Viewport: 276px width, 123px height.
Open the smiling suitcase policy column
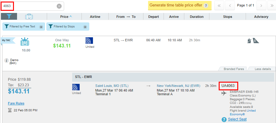(x=29, y=16)
